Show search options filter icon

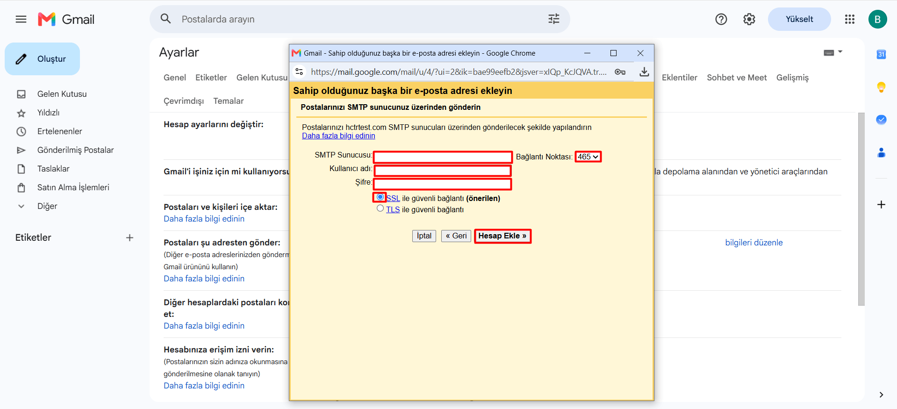point(554,19)
